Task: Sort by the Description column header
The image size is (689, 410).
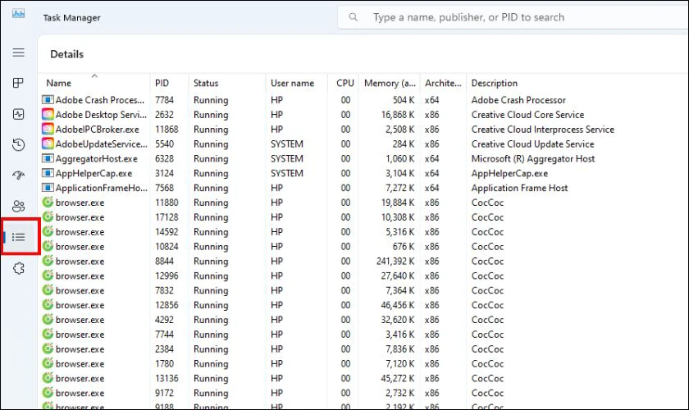Action: tap(495, 83)
